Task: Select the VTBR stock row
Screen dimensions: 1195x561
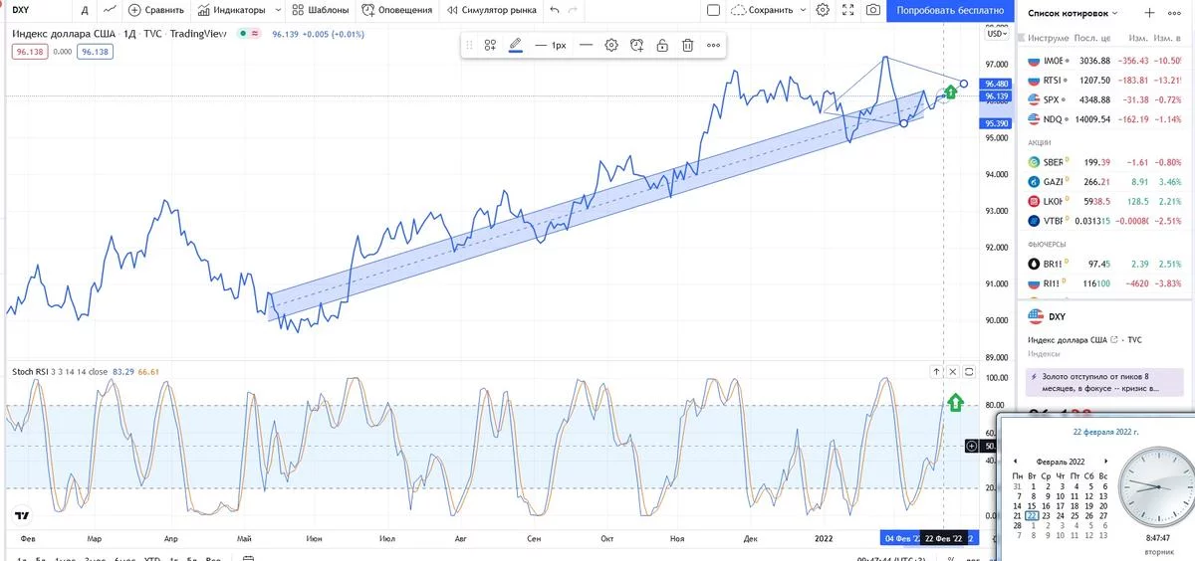Action: [x=1105, y=221]
